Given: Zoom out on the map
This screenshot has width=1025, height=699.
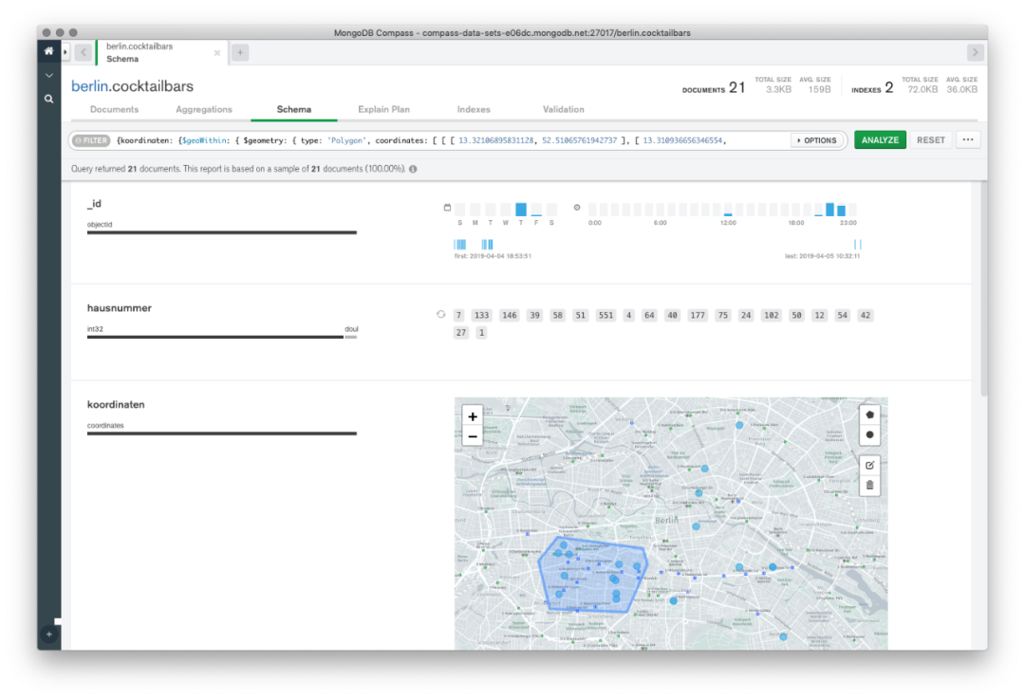Looking at the screenshot, I should pyautogui.click(x=473, y=436).
